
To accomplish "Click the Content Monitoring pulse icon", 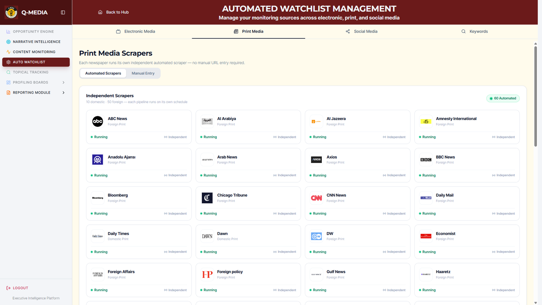I will 8,52.
